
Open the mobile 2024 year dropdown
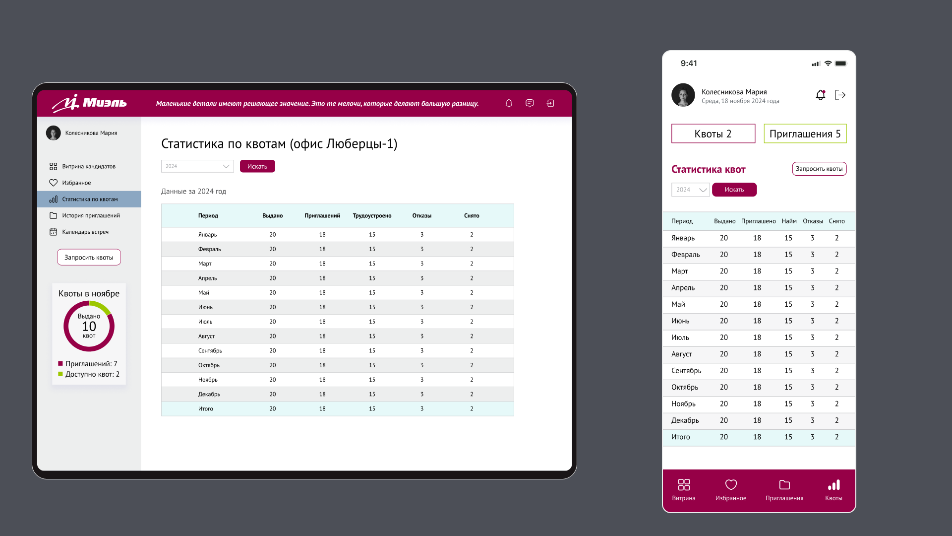click(691, 190)
